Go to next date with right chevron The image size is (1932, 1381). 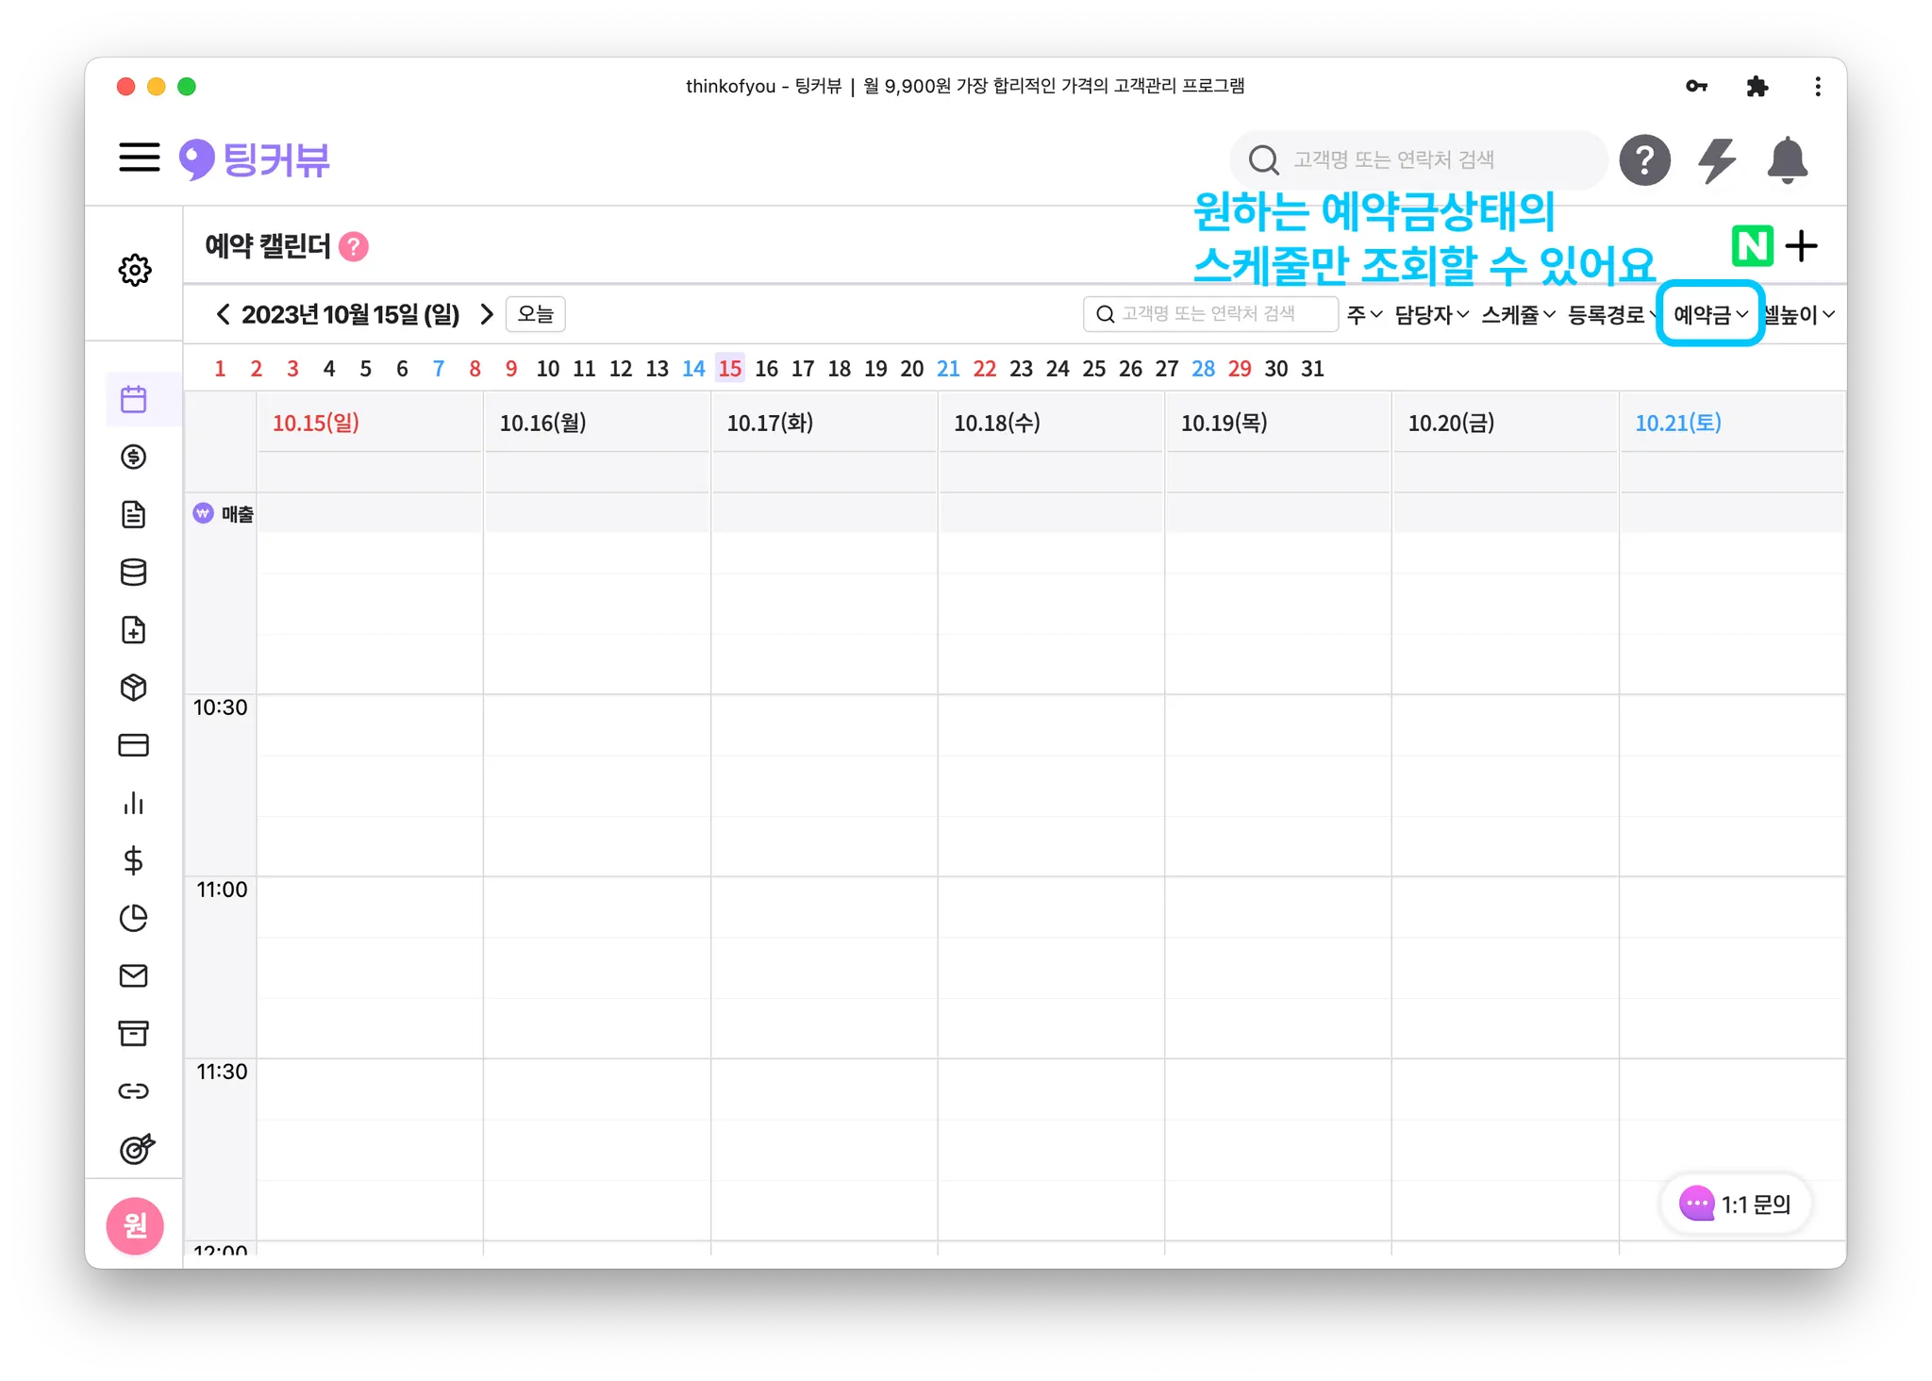tap(487, 314)
